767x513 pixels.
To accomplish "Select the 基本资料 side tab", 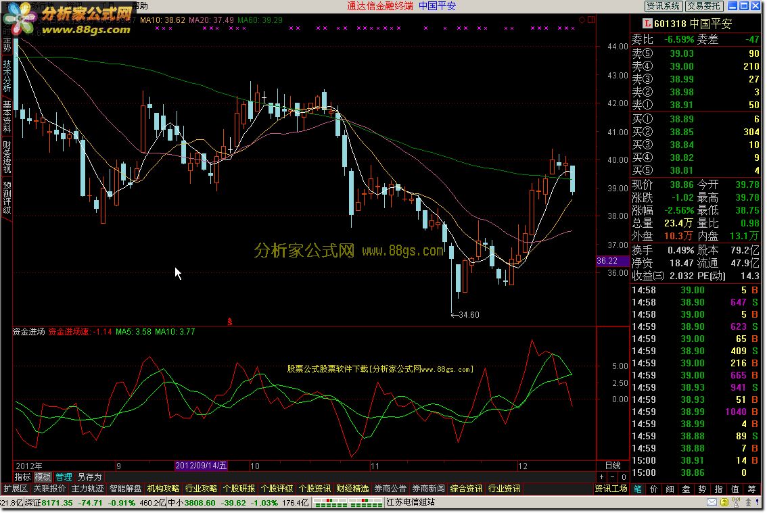I will click(7, 116).
